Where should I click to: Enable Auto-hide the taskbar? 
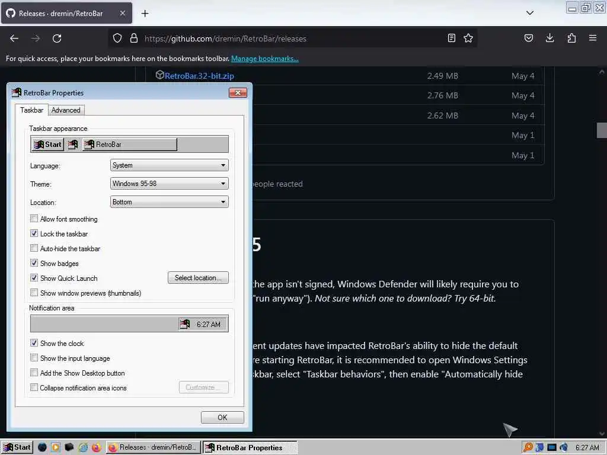[34, 248]
